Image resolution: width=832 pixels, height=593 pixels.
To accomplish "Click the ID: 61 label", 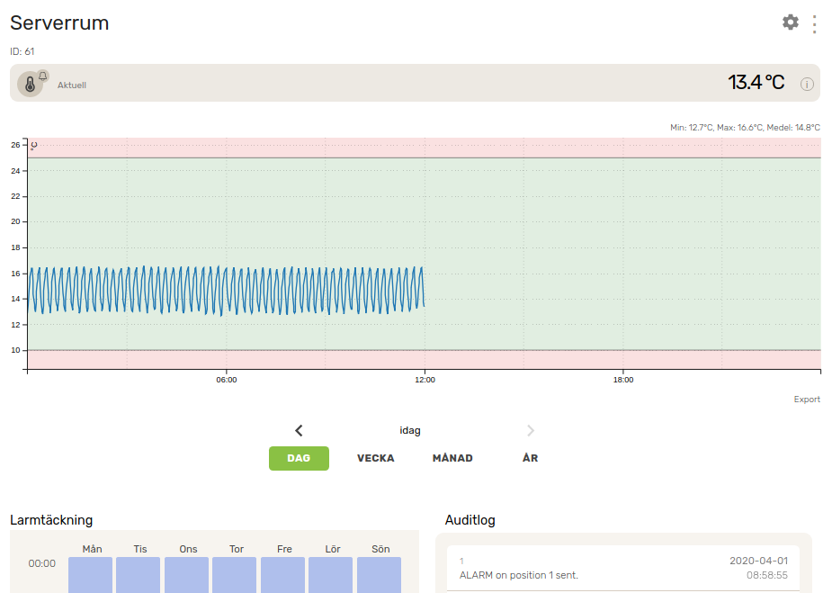I will 22,51.
